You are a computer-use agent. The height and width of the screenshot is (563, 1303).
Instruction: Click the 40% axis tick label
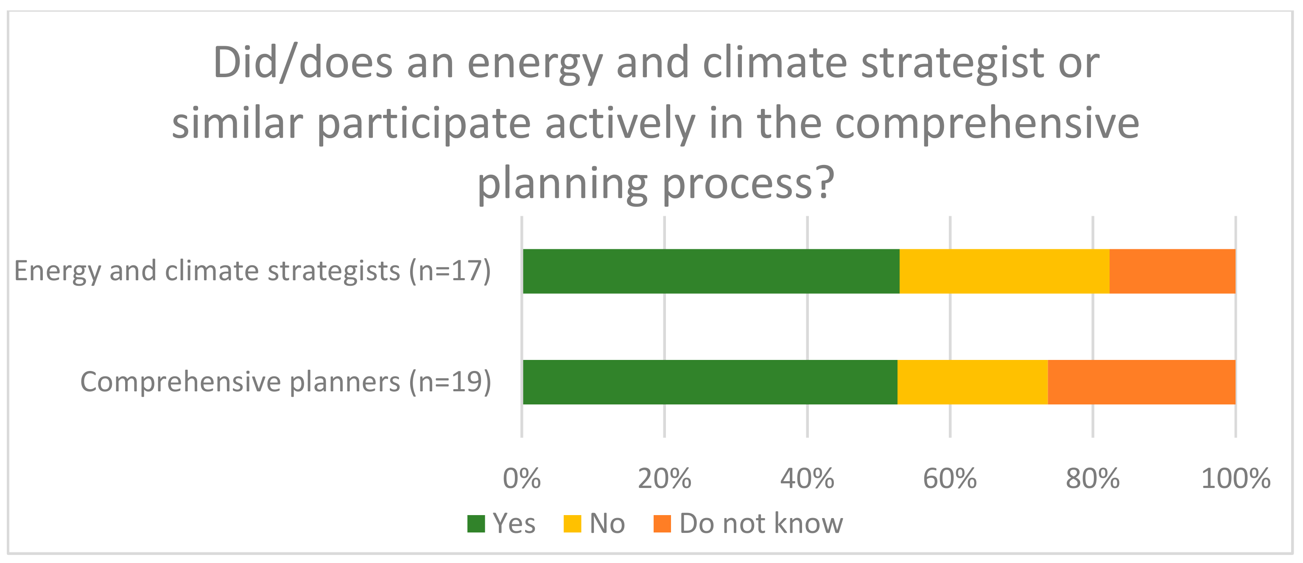pos(807,479)
